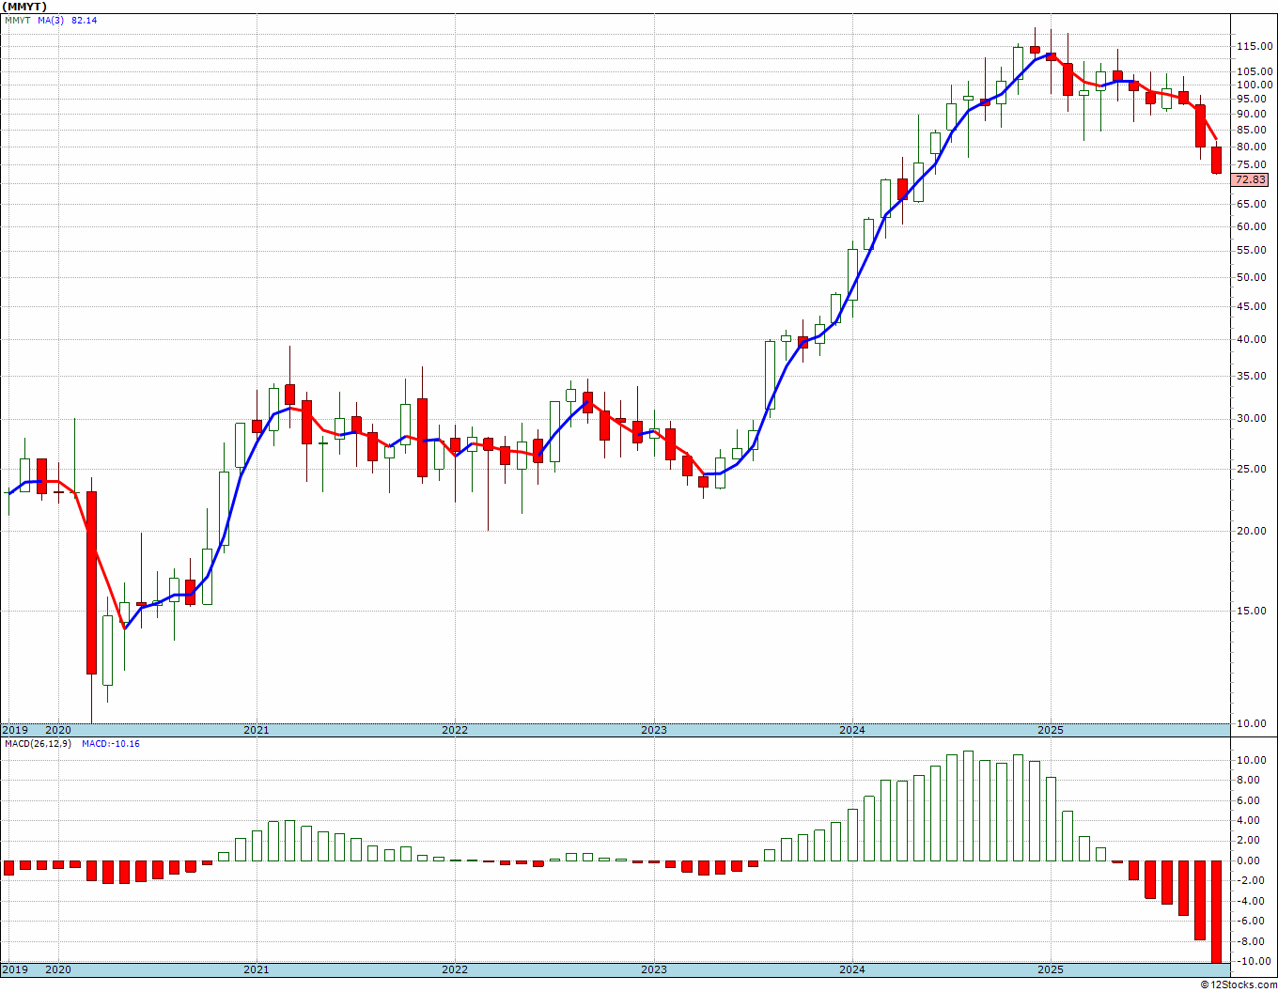Click 60.00 on the price axis

click(1252, 226)
